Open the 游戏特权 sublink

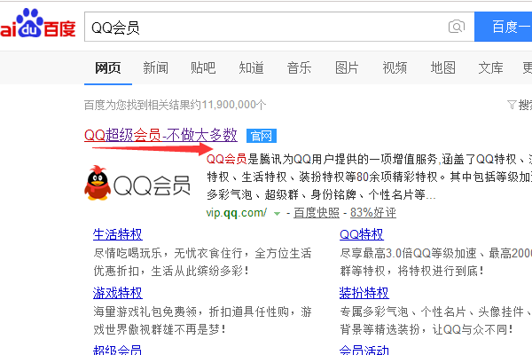click(x=117, y=293)
